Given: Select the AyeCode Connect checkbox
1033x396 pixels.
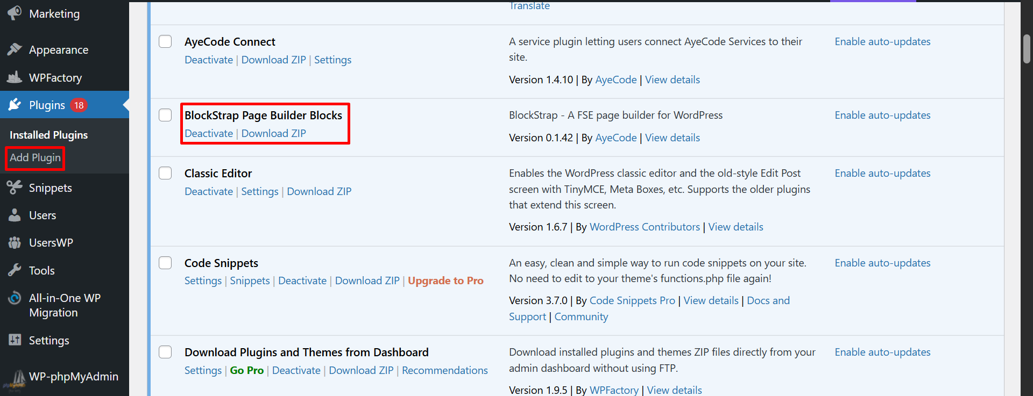Looking at the screenshot, I should point(165,41).
